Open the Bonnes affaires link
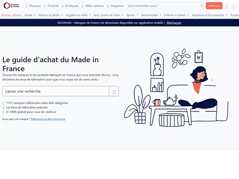This screenshot has height=179, width=239. coord(12,15)
